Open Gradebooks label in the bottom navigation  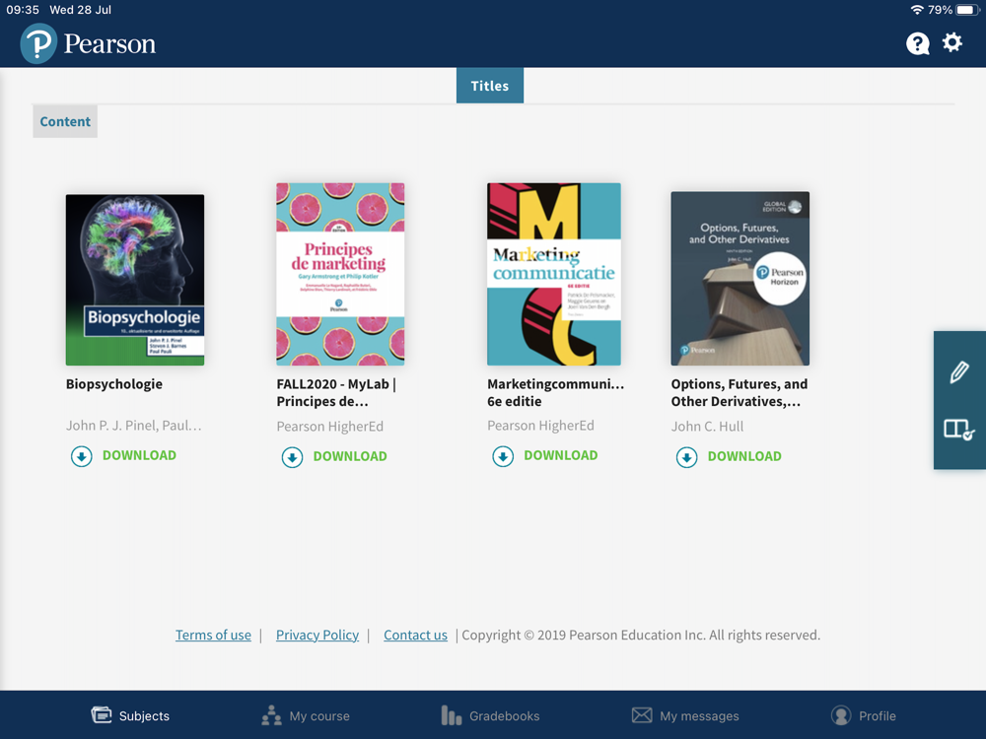[x=504, y=715]
